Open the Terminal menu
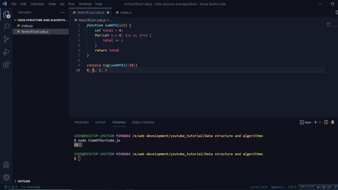338x190 pixels. [85, 4]
